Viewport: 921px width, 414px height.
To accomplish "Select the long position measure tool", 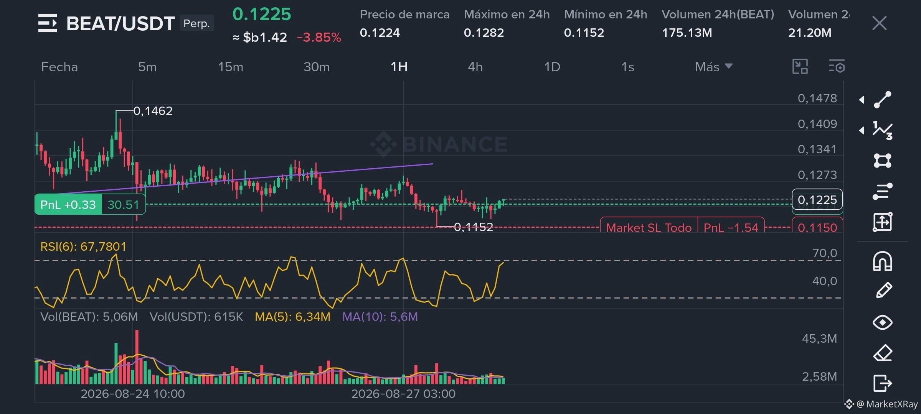I will pyautogui.click(x=882, y=222).
